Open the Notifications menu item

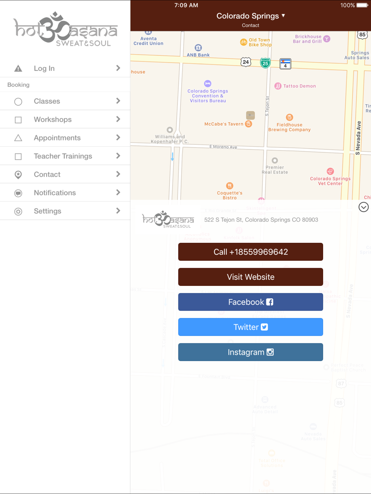click(x=65, y=193)
